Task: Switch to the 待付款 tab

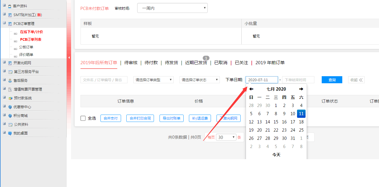Action: tap(151, 63)
